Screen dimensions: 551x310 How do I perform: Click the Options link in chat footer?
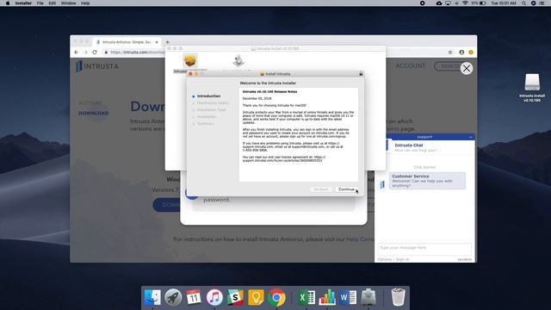[385, 259]
